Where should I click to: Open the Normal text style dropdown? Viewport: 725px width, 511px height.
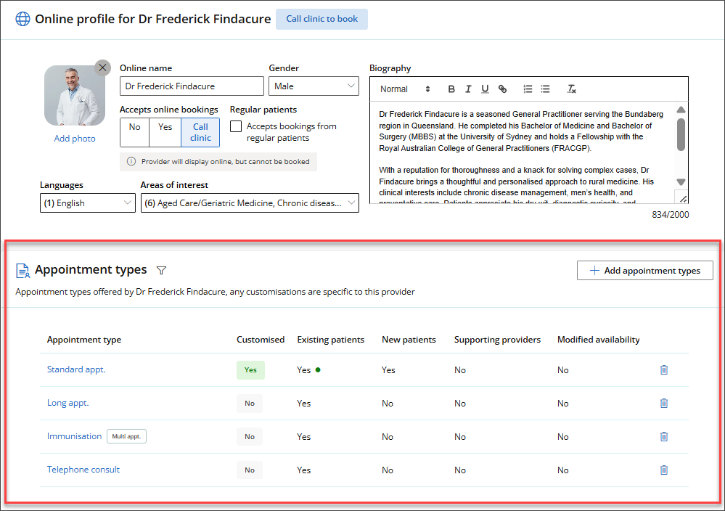click(x=404, y=89)
